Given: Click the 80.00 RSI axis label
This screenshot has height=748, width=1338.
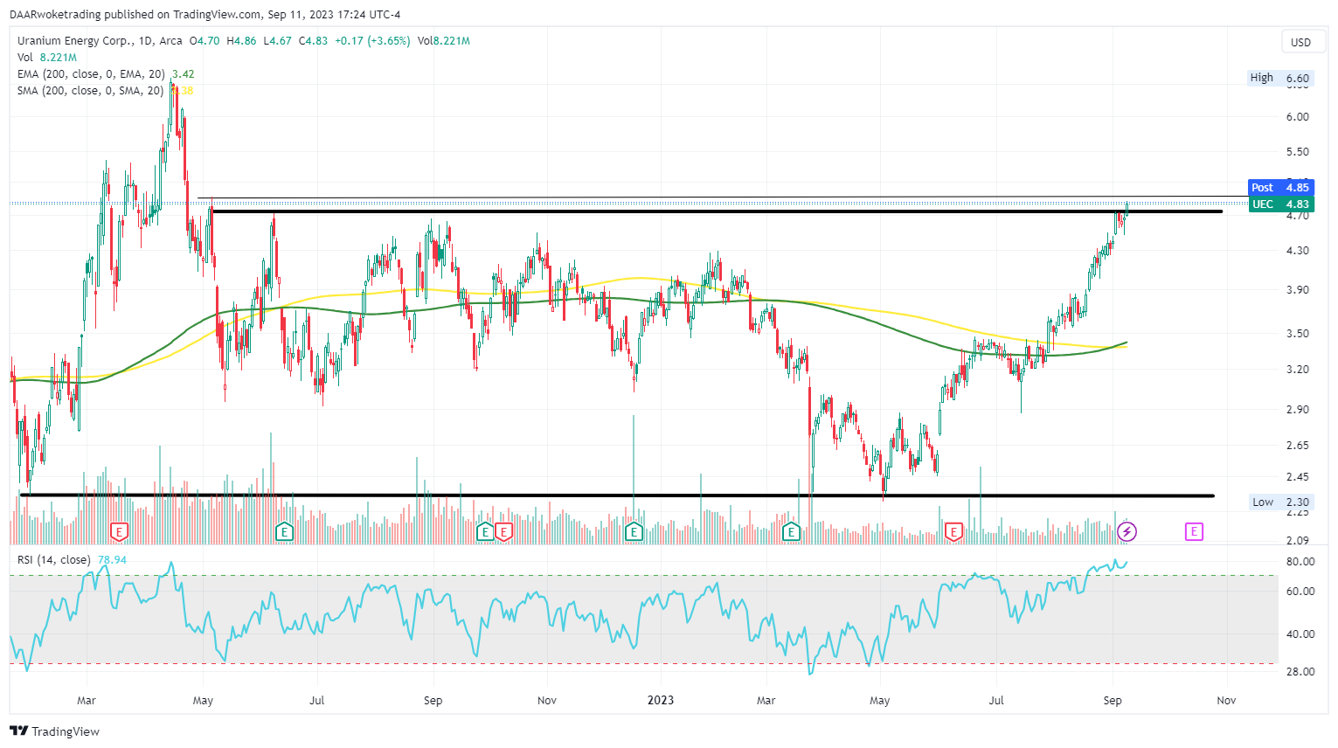Looking at the screenshot, I should pos(1301,561).
